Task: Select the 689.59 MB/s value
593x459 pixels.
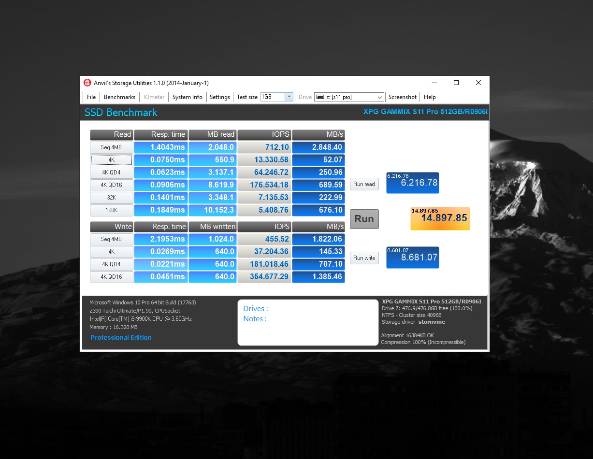Action: tap(318, 185)
